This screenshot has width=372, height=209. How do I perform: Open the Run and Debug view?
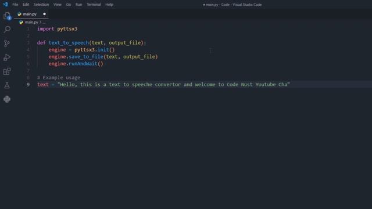point(7,57)
